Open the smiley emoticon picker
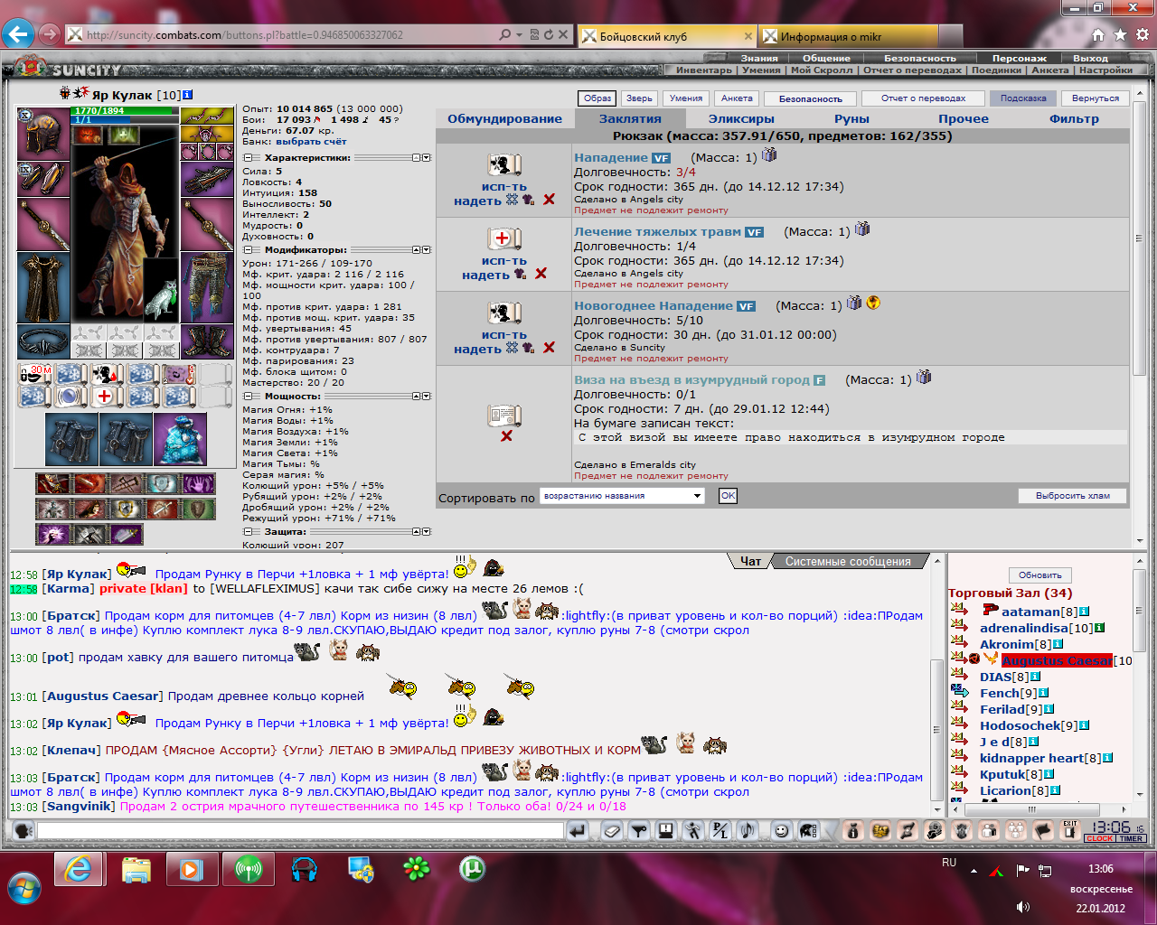Screen dimensions: 1157x925 point(782,830)
